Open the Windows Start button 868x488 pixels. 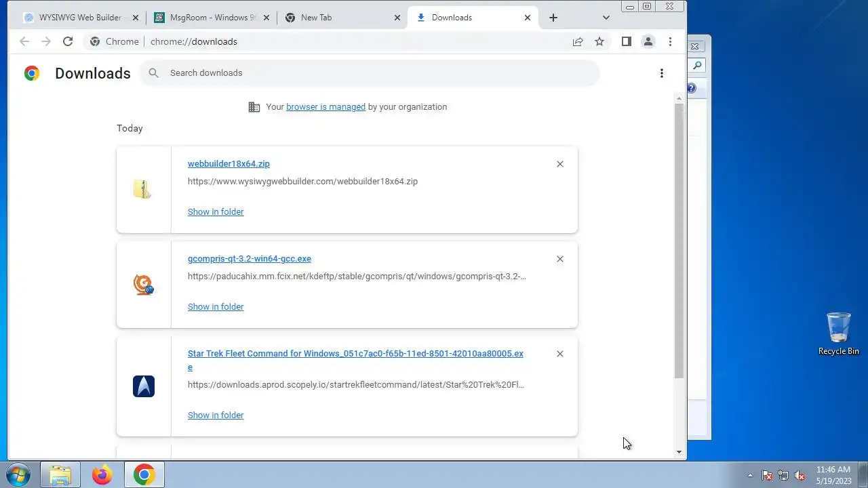tap(18, 475)
